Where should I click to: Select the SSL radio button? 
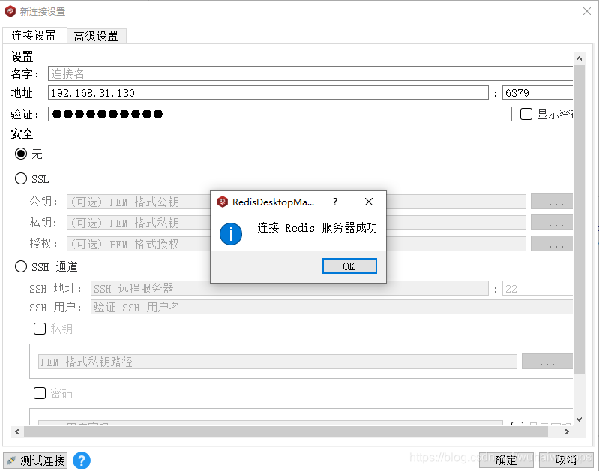coord(21,178)
